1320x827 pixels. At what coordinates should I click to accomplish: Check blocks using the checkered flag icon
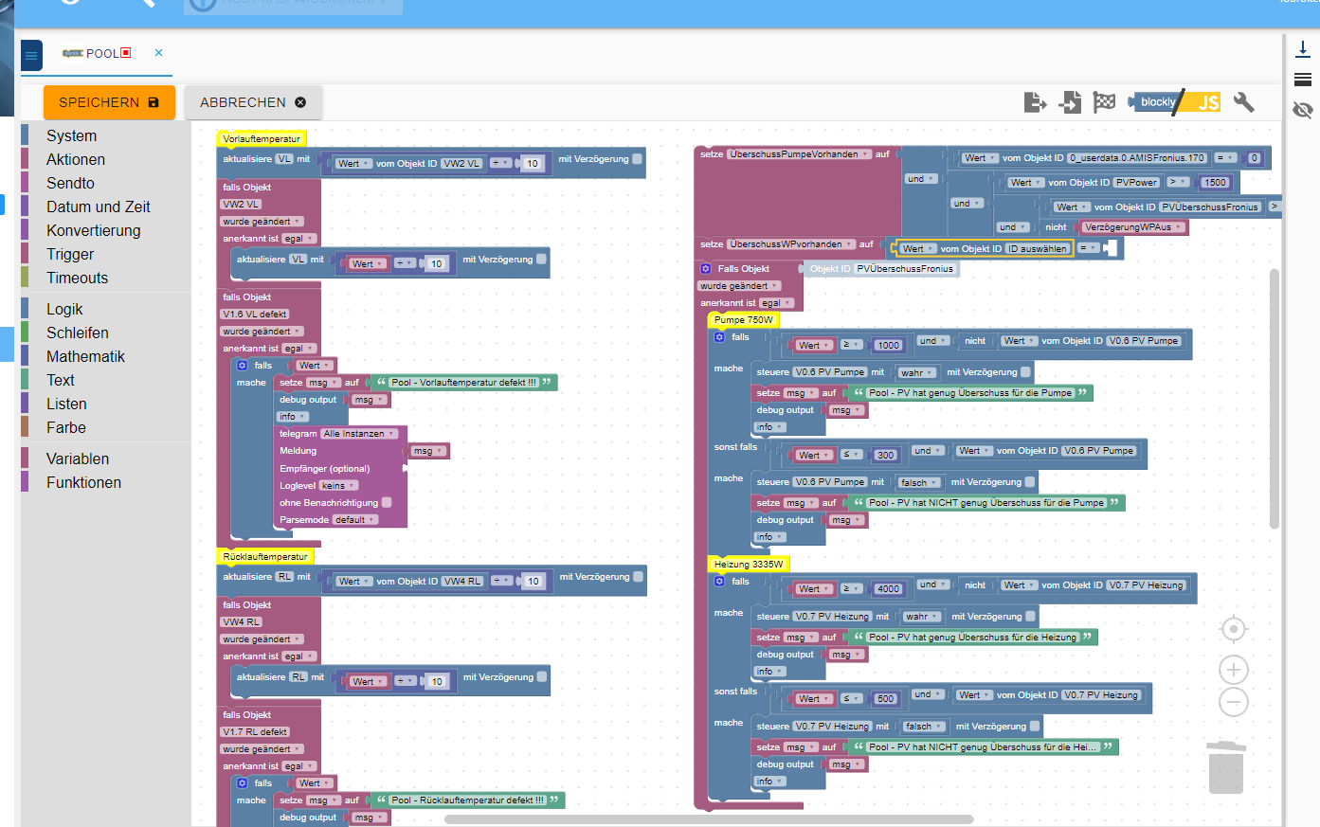1104,102
